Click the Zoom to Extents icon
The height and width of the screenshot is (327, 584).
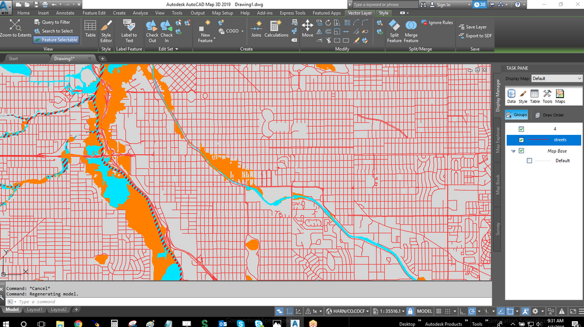click(x=15, y=25)
